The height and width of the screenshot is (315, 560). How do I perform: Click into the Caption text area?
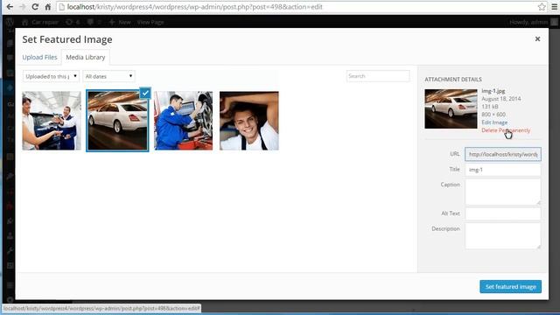503,192
